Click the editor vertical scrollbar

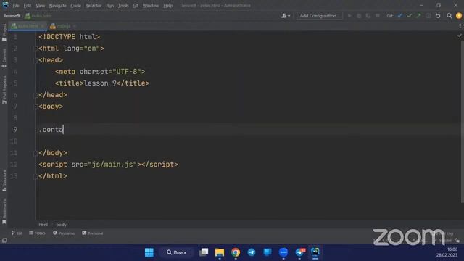tap(462, 121)
